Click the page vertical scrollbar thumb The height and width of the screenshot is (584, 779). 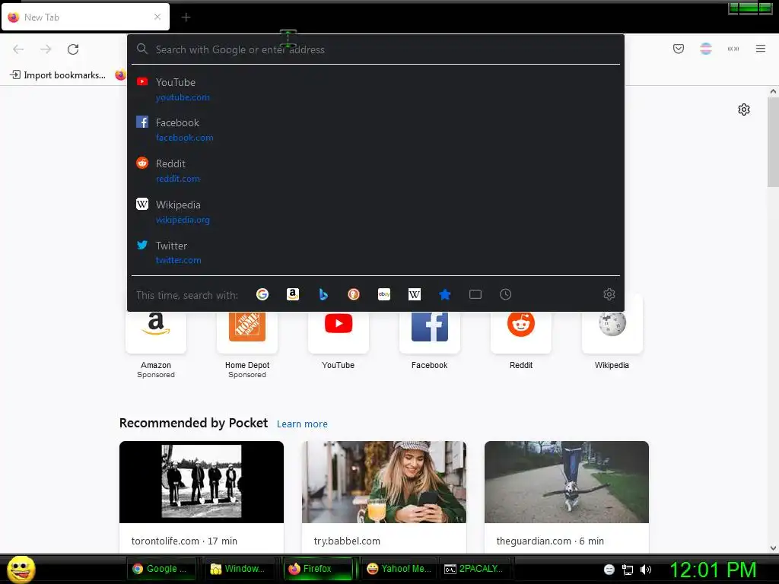[773, 141]
